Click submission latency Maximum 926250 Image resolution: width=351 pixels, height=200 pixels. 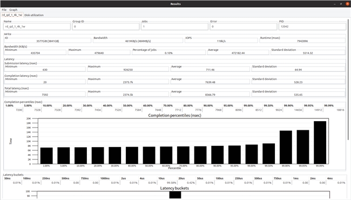(x=128, y=70)
